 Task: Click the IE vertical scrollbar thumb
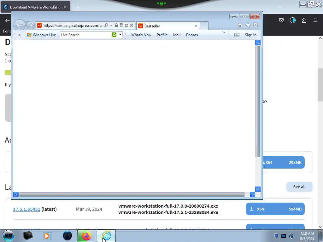(x=258, y=101)
